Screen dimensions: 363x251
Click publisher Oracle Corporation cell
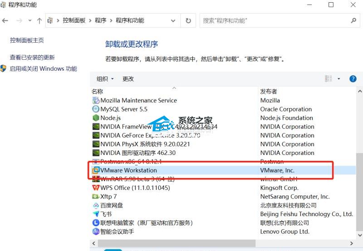(x=286, y=109)
